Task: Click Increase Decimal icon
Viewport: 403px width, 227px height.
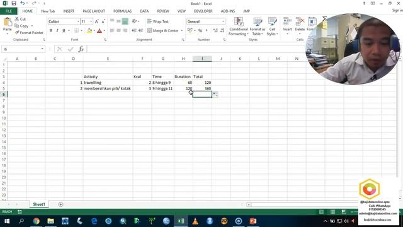Action: 215,31
